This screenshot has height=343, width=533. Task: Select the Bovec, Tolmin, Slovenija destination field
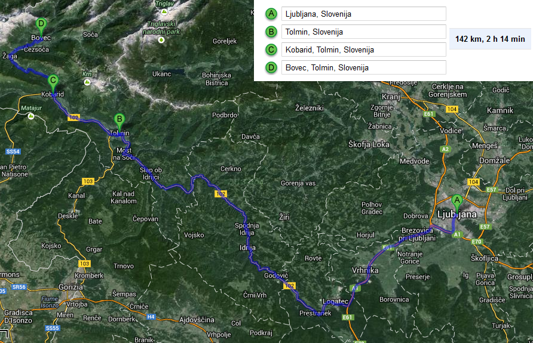(364, 67)
